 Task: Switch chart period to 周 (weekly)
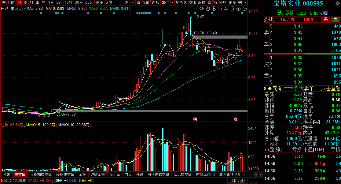point(25,2)
